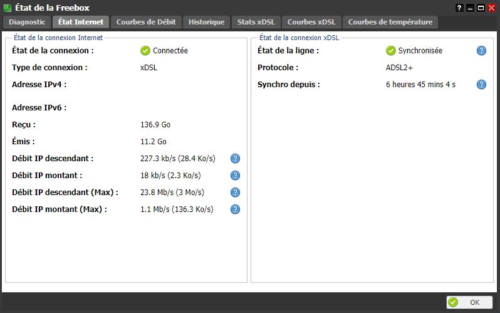
Task: Click the État de la connexion Internet heading
Action: pos(58,38)
